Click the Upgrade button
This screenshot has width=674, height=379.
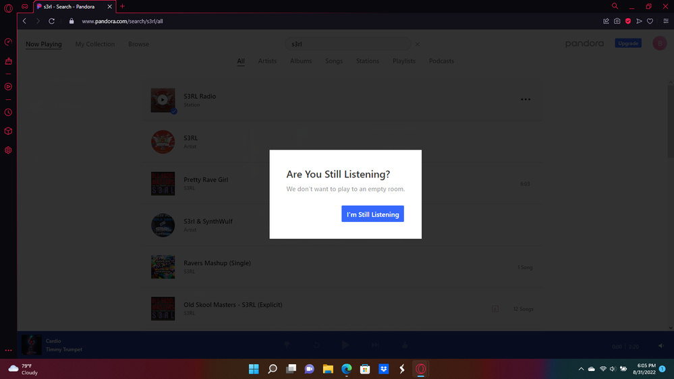pyautogui.click(x=628, y=43)
